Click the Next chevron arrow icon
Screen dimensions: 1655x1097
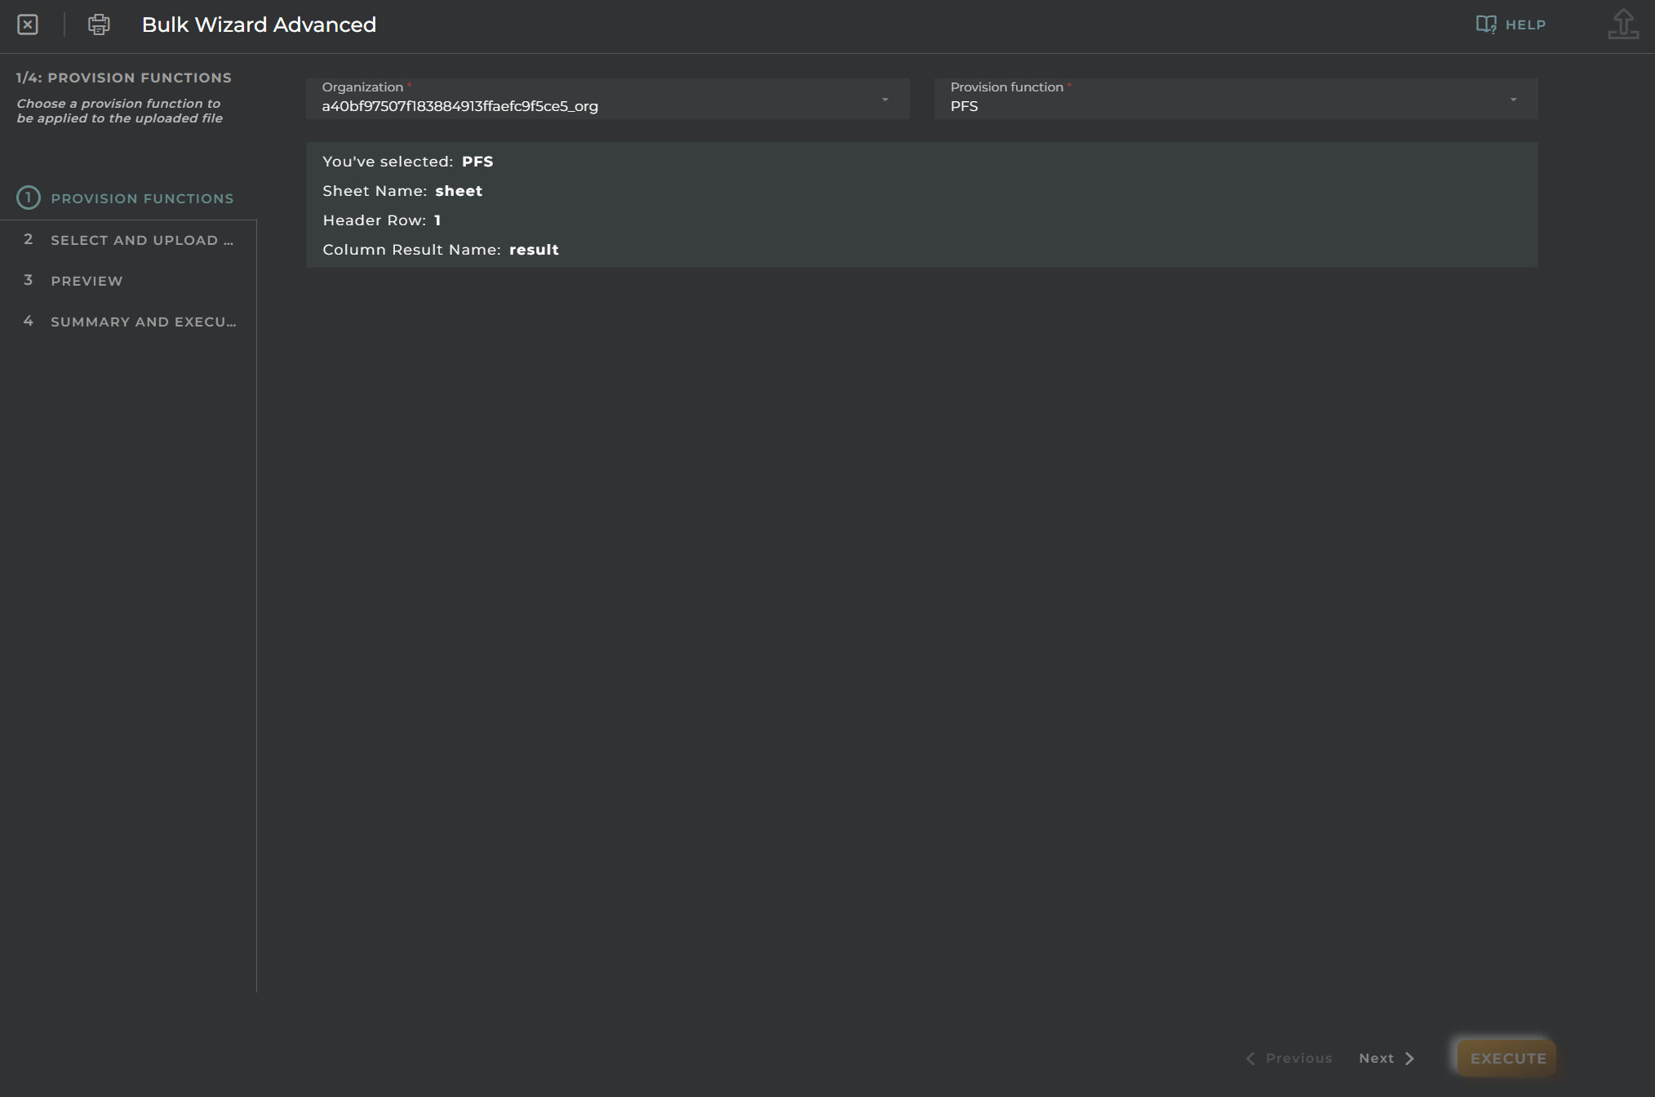point(1409,1058)
